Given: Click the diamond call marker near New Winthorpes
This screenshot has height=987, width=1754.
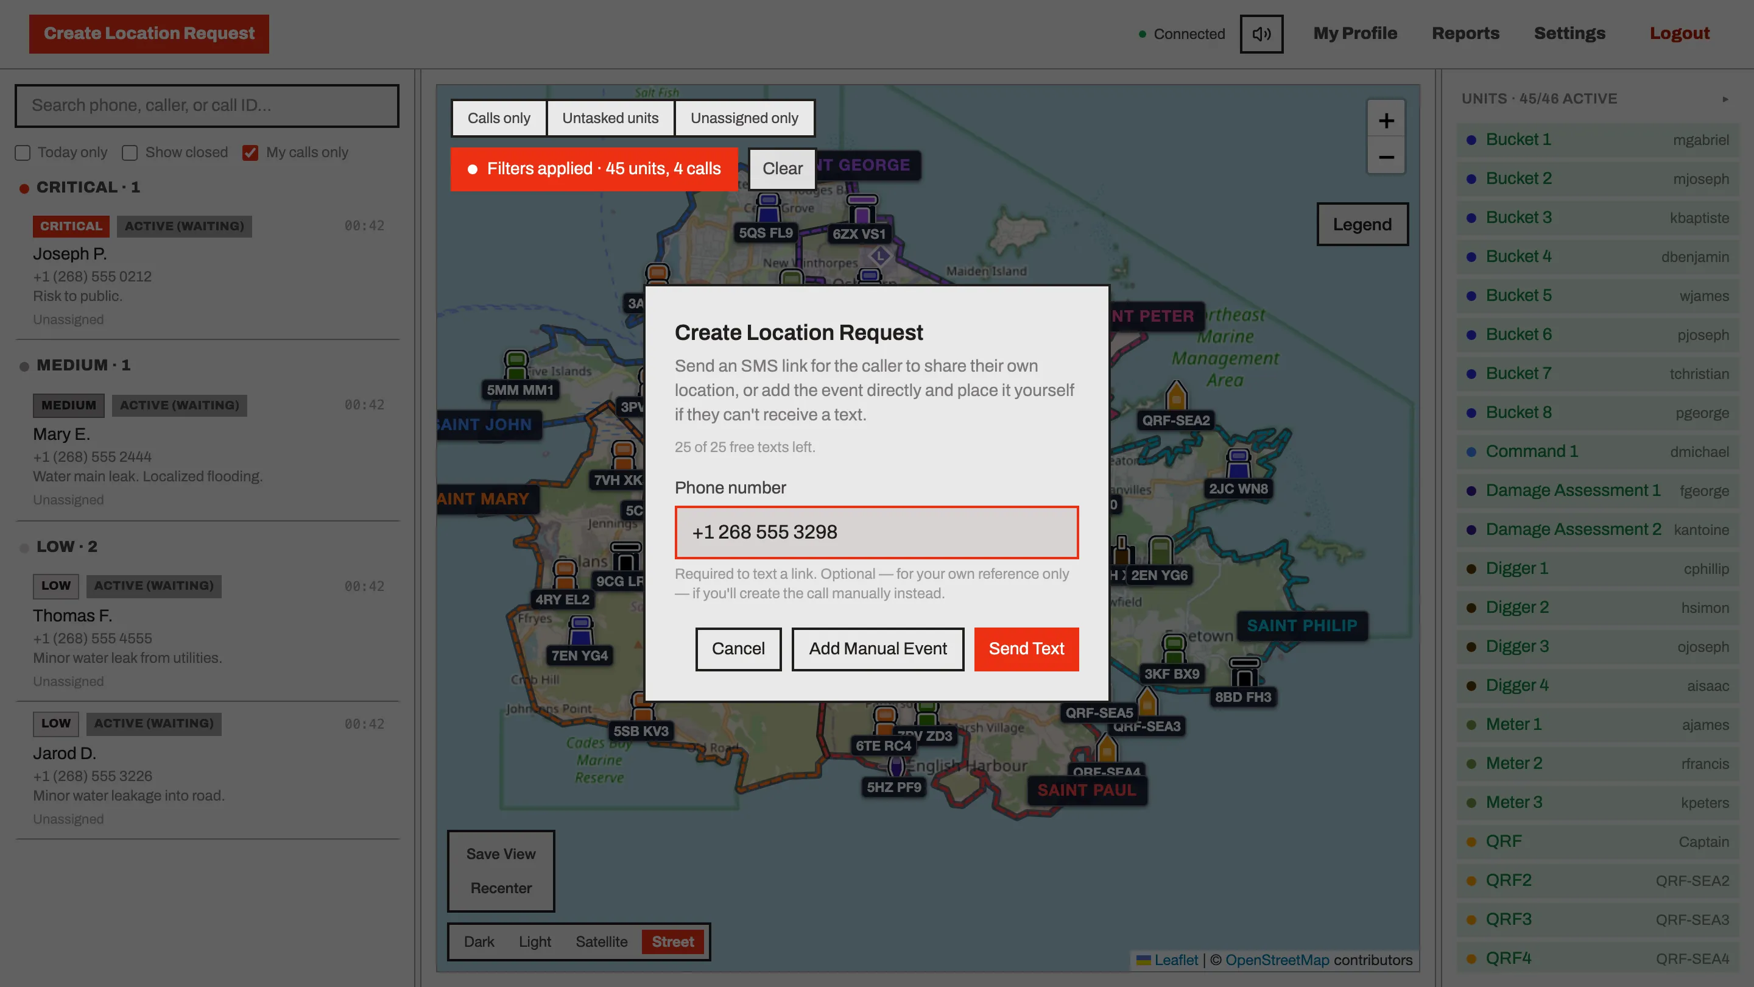Looking at the screenshot, I should tap(879, 256).
